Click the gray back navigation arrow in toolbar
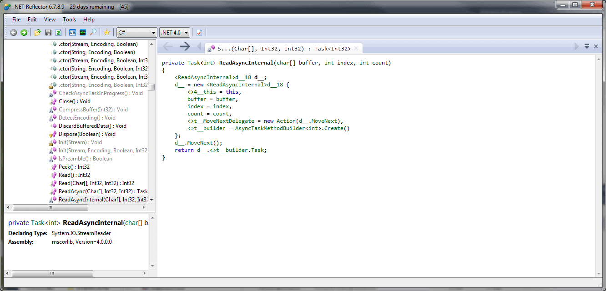This screenshot has width=606, height=291. [13, 32]
